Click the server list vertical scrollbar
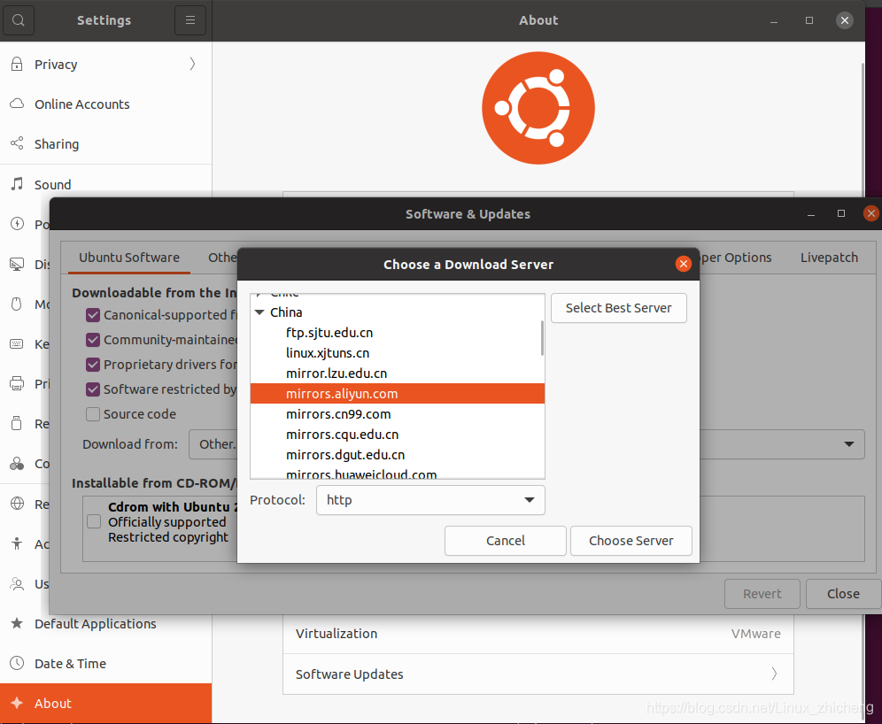Image resolution: width=882 pixels, height=724 pixels. point(542,338)
